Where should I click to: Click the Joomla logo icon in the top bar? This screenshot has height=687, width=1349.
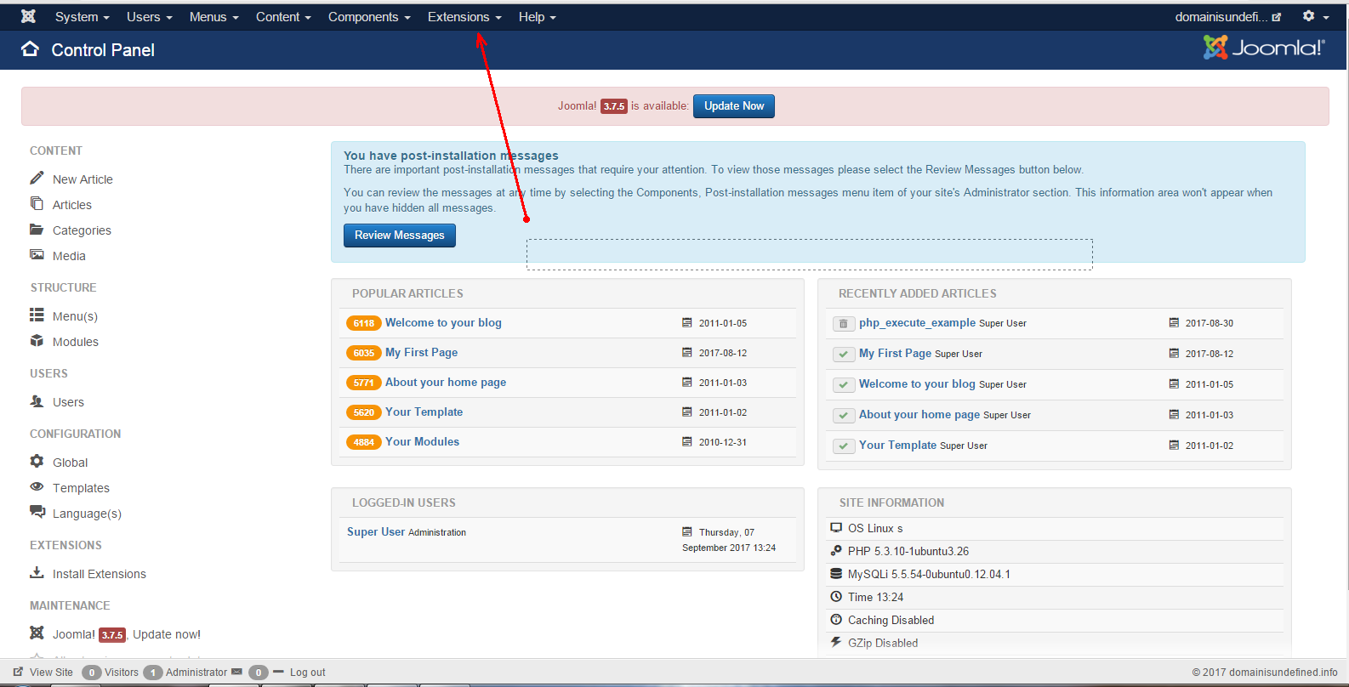coord(28,16)
